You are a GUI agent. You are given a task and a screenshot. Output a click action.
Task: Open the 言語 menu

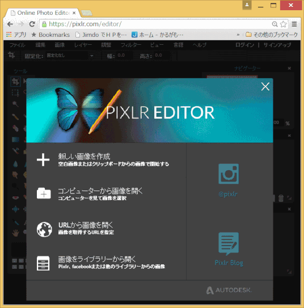pyautogui.click(x=178, y=45)
